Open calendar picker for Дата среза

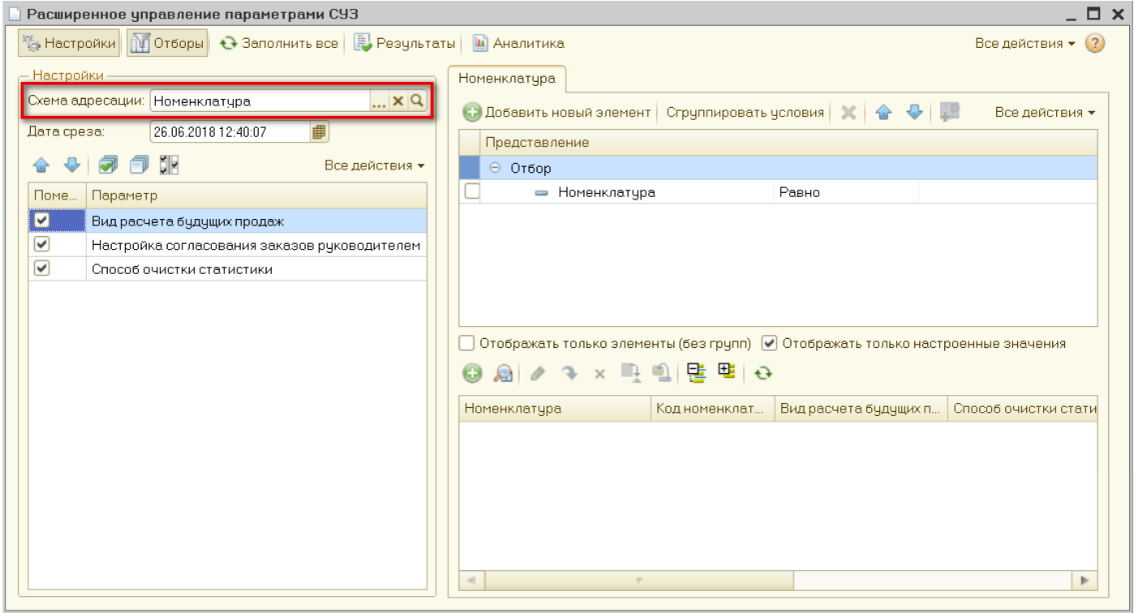[319, 131]
